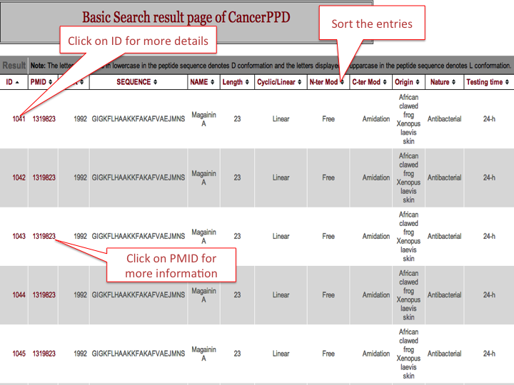Sort entries by Origin column
Image resolution: width=514 pixels, height=385 pixels.
click(x=408, y=82)
